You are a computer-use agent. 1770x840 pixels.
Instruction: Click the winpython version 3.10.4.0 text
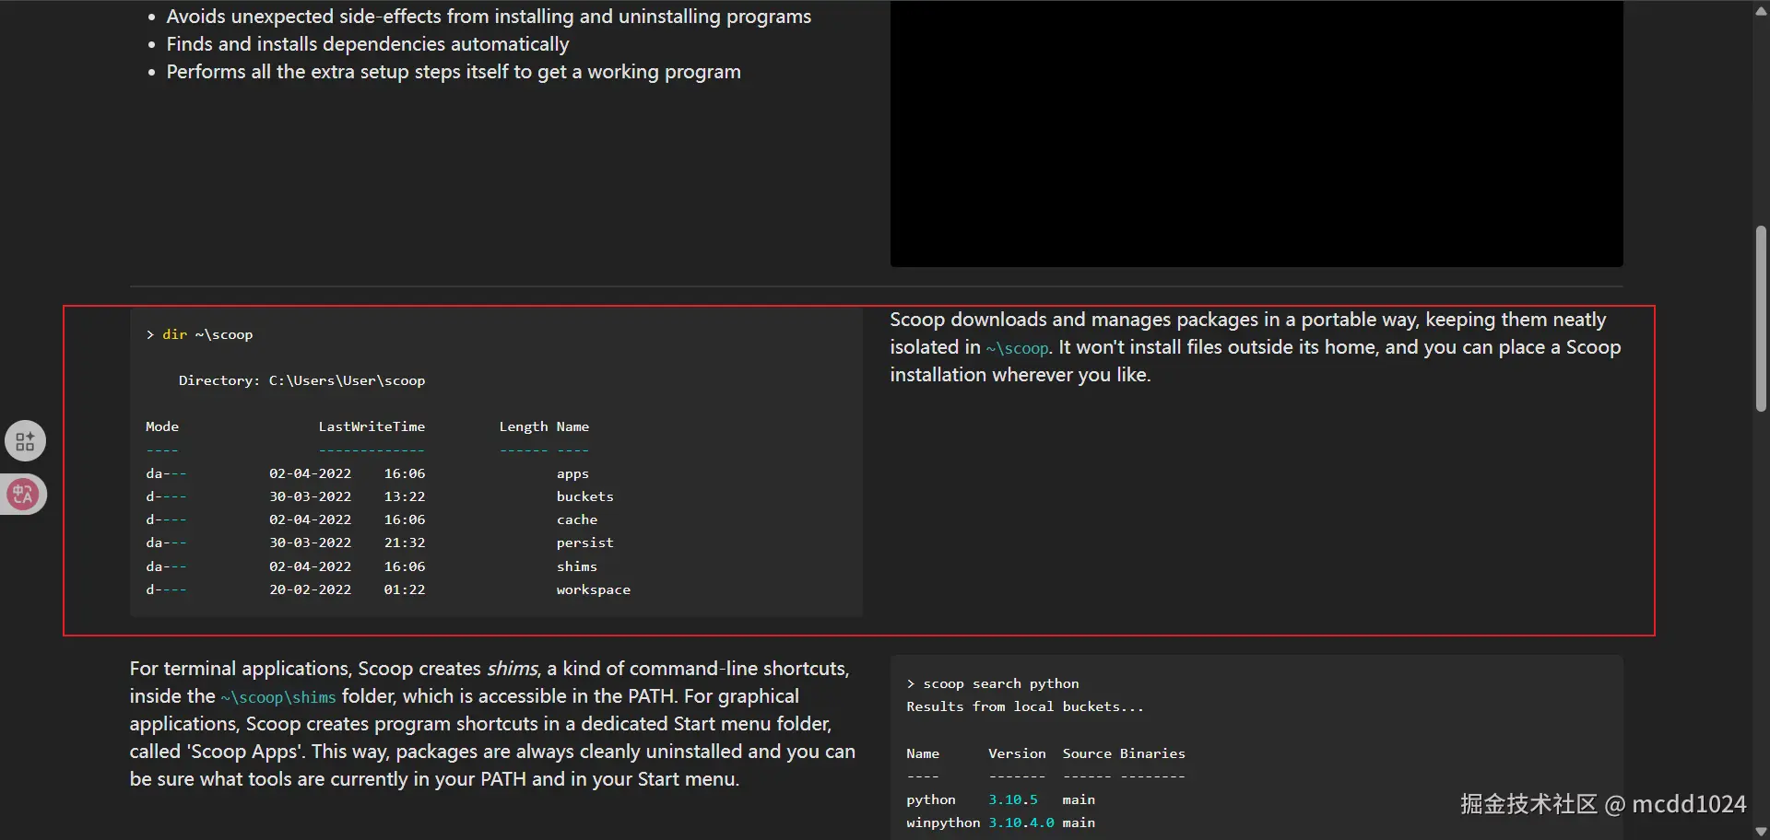1021,822
